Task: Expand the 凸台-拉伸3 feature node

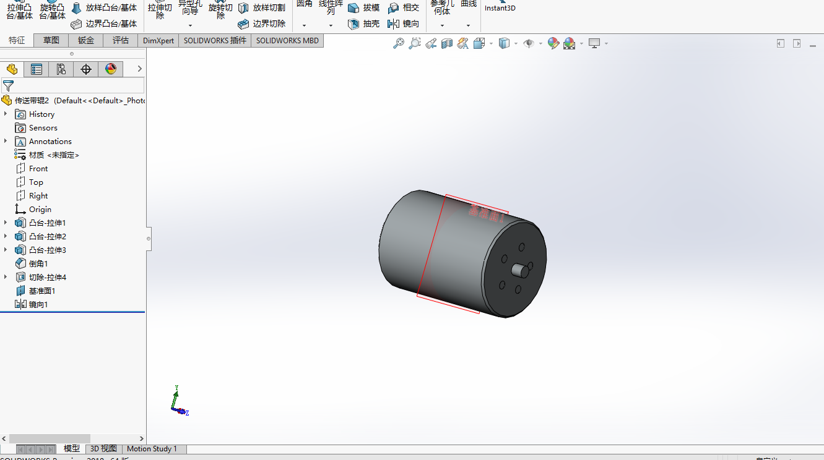Action: pos(6,250)
